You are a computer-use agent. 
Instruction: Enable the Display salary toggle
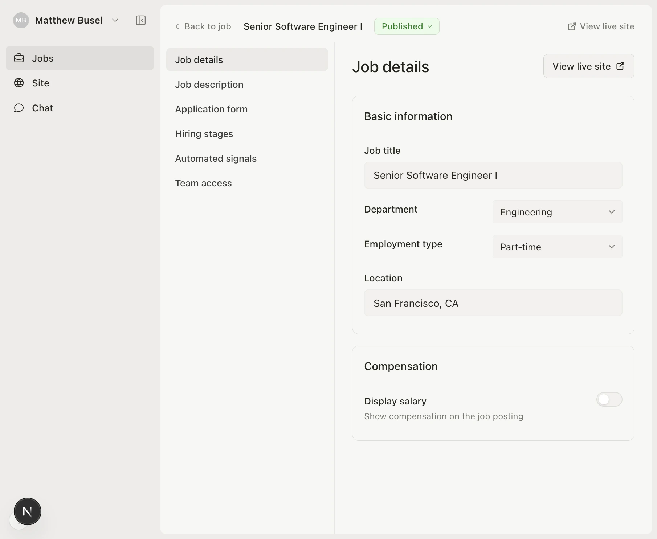(x=609, y=400)
